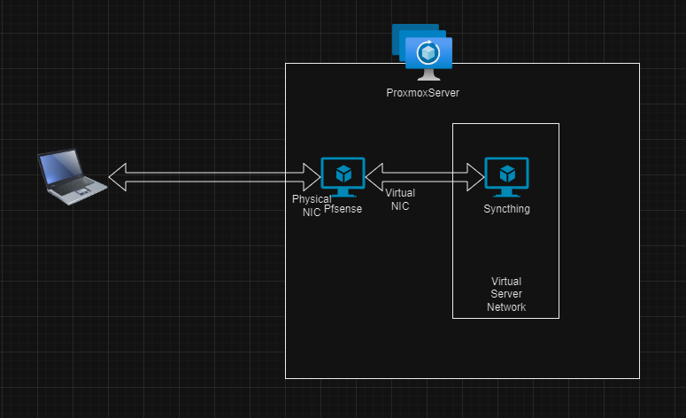
Task: Select the double arrow between Pfsense and Syncthing
Action: tap(425, 177)
